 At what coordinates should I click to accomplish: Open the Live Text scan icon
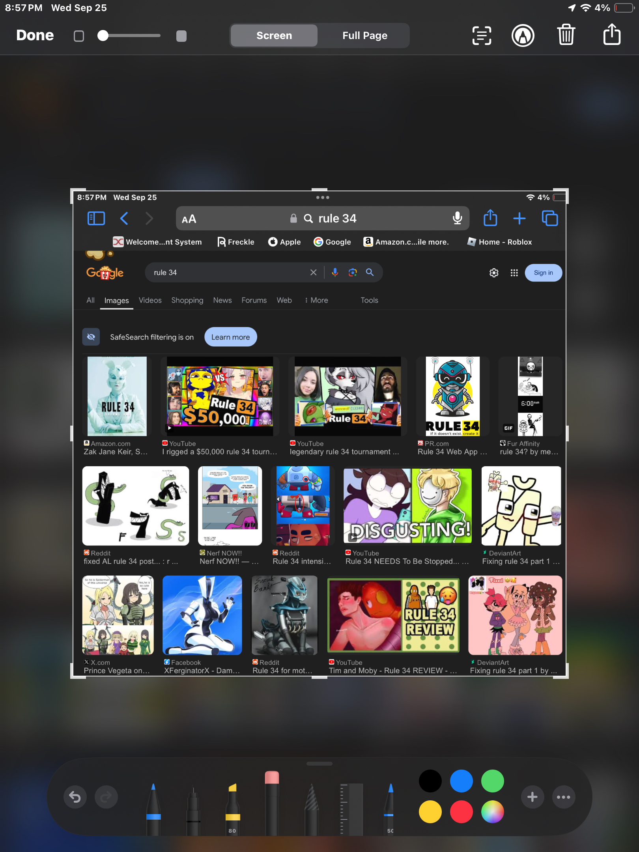click(x=482, y=35)
